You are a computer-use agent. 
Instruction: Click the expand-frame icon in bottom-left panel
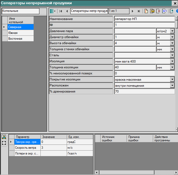(4, 143)
